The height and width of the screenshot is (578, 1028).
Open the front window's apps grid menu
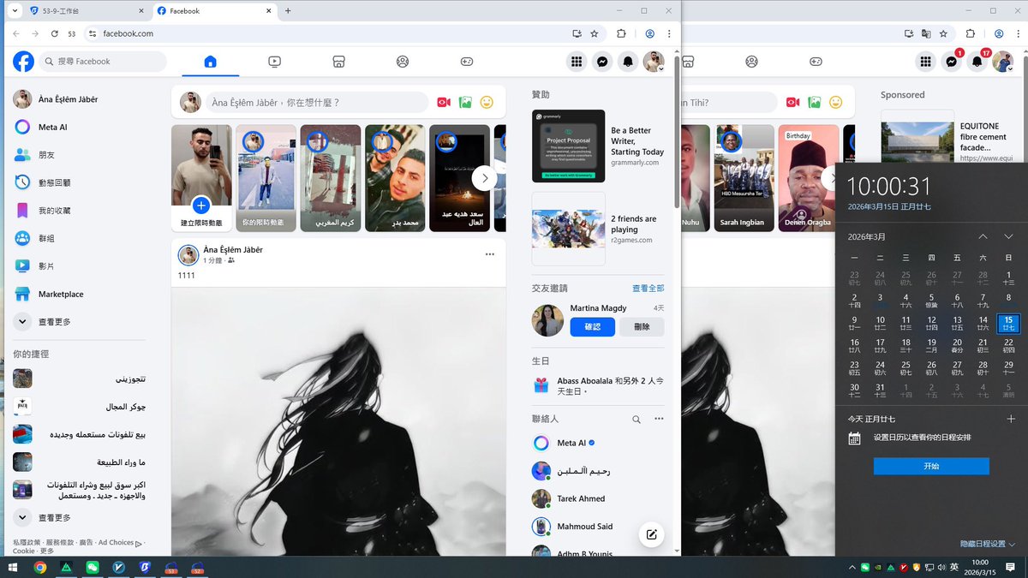tap(577, 62)
